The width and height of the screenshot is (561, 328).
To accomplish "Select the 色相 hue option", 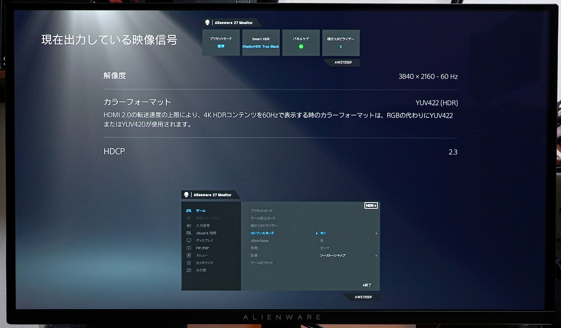I will 254,248.
